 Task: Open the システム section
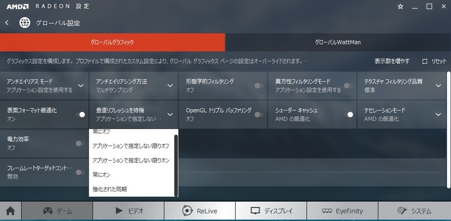(x=414, y=211)
